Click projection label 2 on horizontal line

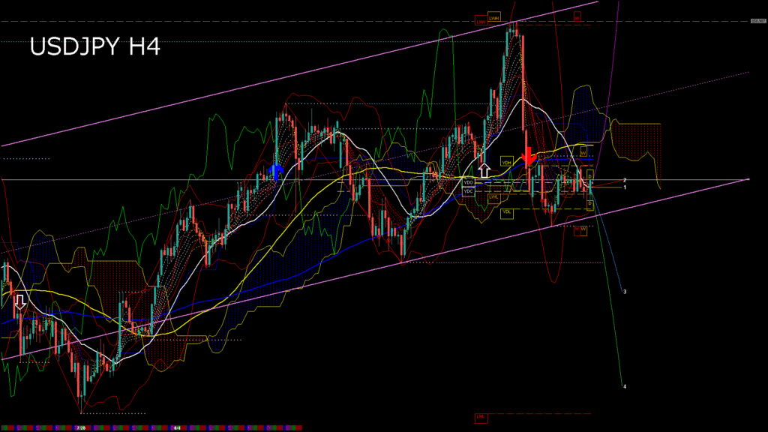(625, 180)
